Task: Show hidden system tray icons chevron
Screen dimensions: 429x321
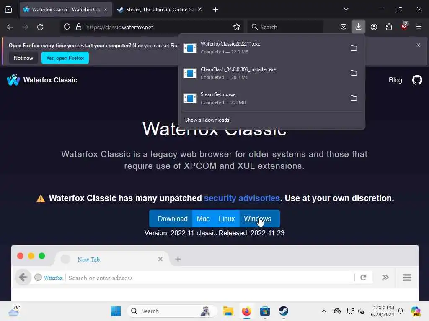Action: click(324, 311)
